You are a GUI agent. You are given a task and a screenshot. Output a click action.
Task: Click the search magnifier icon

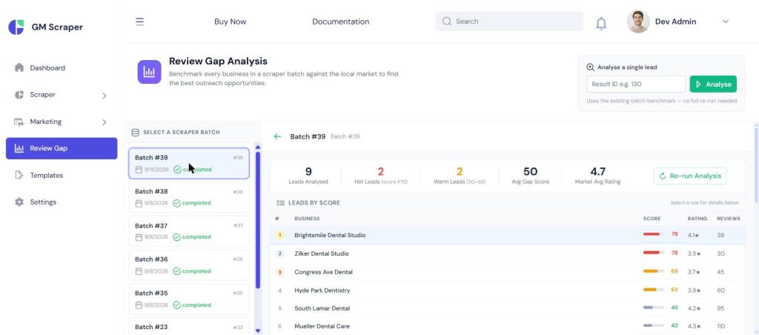[x=447, y=21]
